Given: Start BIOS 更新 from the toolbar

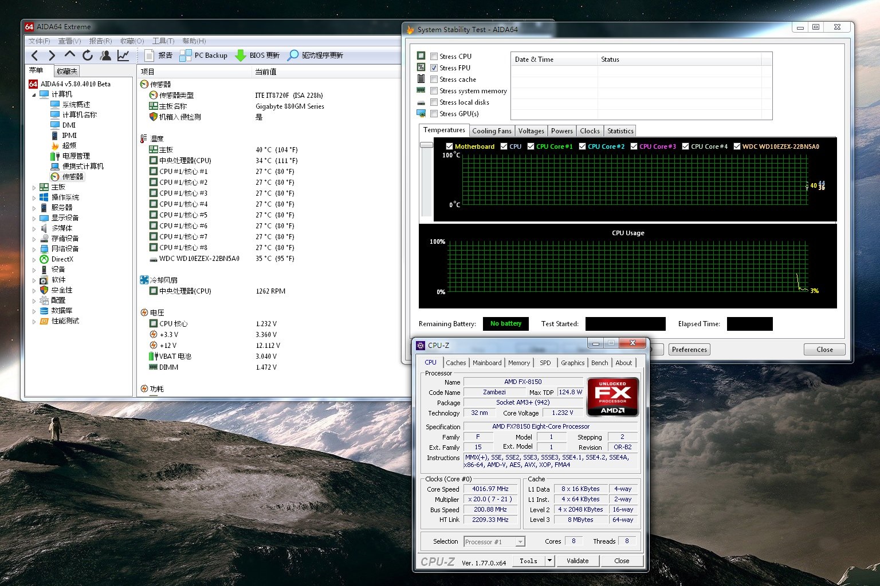Looking at the screenshot, I should point(257,56).
